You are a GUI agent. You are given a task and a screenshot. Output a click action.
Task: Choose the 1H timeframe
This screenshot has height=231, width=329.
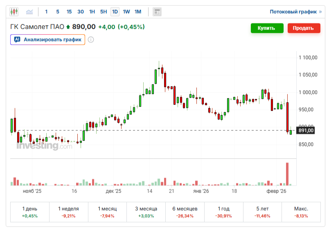click(x=92, y=12)
